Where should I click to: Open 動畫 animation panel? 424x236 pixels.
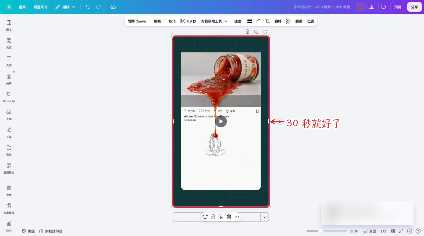(x=299, y=21)
